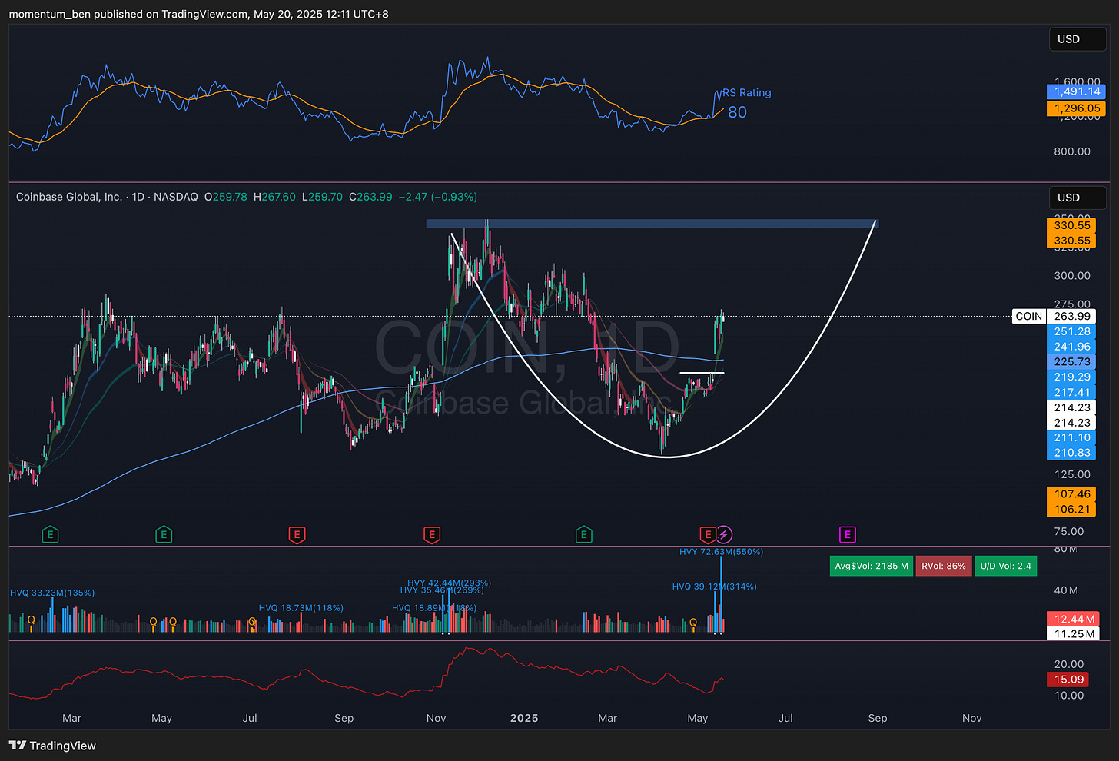Click the TradingView logo
This screenshot has height=761, width=1119.
pos(52,746)
